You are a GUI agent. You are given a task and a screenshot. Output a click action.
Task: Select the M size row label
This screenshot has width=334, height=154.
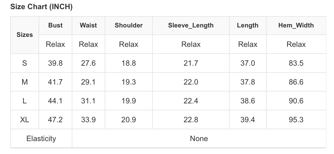click(x=25, y=82)
